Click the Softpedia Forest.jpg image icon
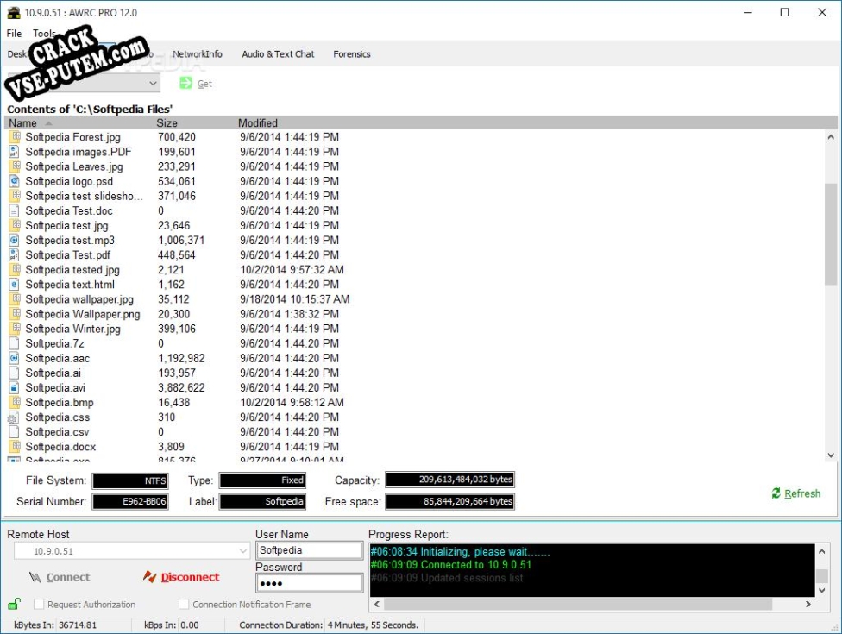 coord(13,136)
